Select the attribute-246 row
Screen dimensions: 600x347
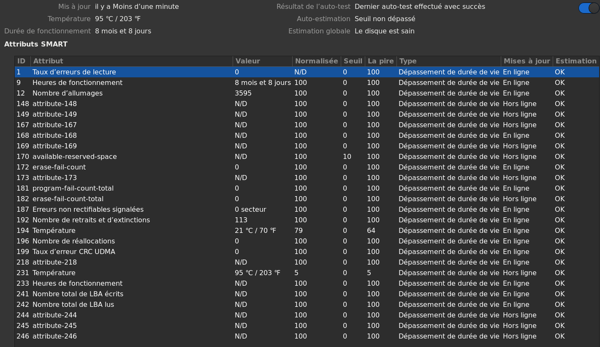[54, 336]
